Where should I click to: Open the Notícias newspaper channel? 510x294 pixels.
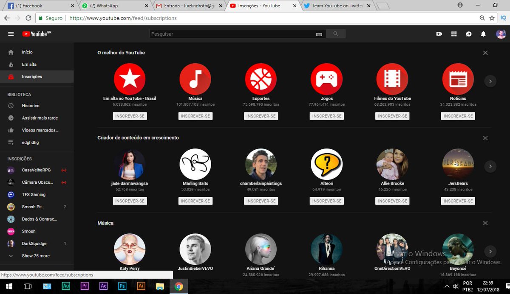pos(458,79)
